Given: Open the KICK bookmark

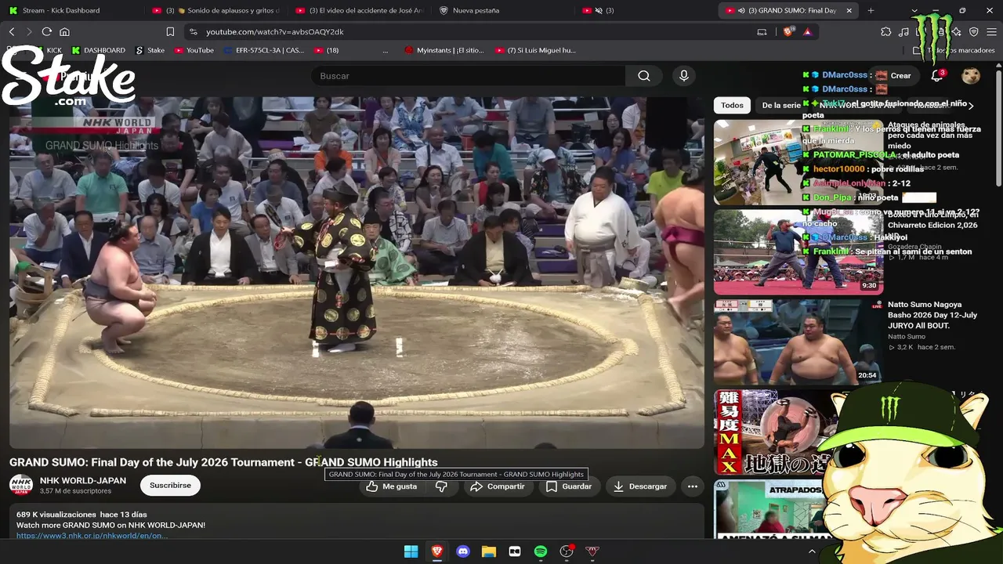Looking at the screenshot, I should pos(47,50).
